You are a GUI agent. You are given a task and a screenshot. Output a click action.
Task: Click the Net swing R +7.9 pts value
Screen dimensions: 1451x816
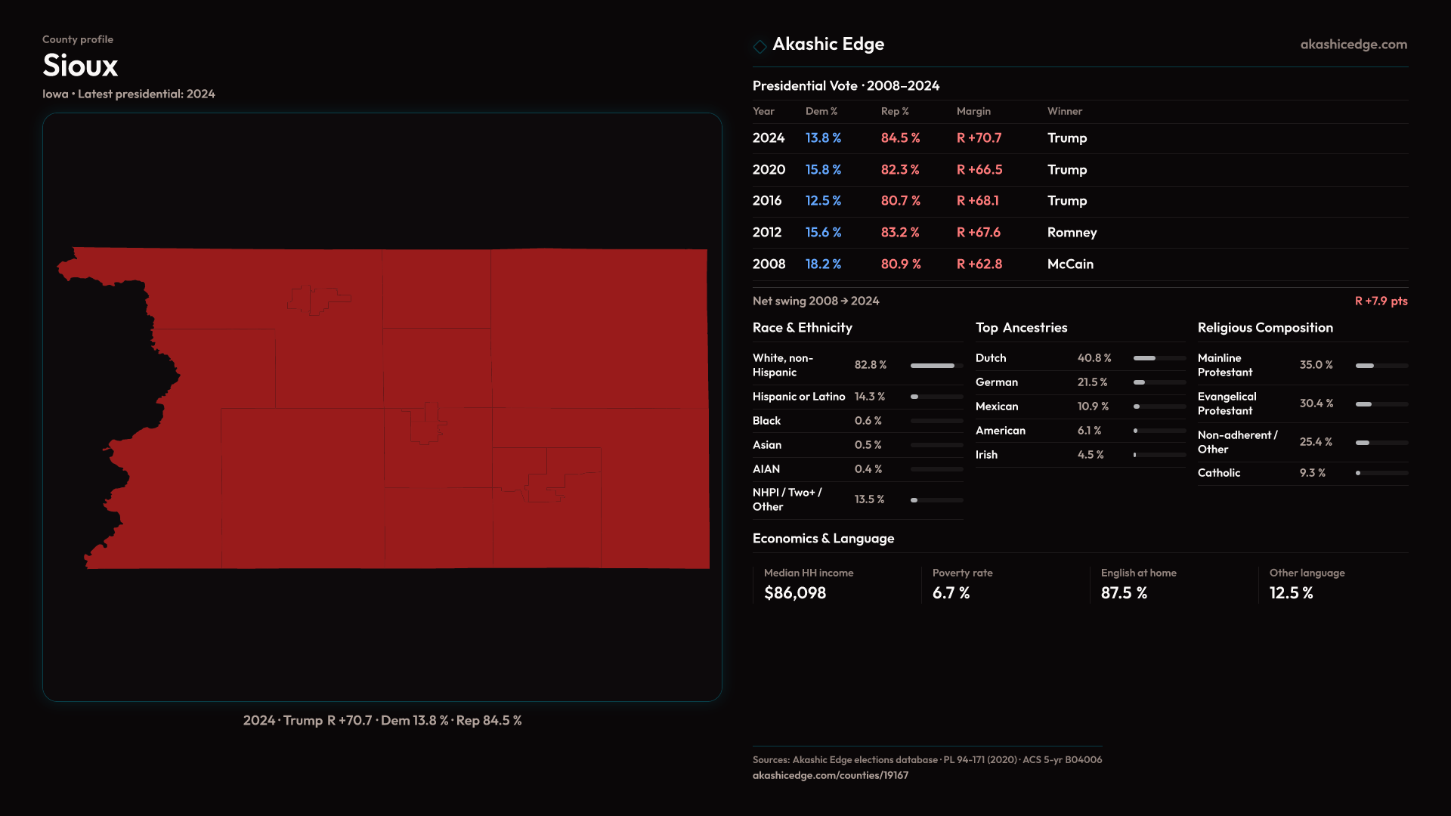click(1380, 301)
